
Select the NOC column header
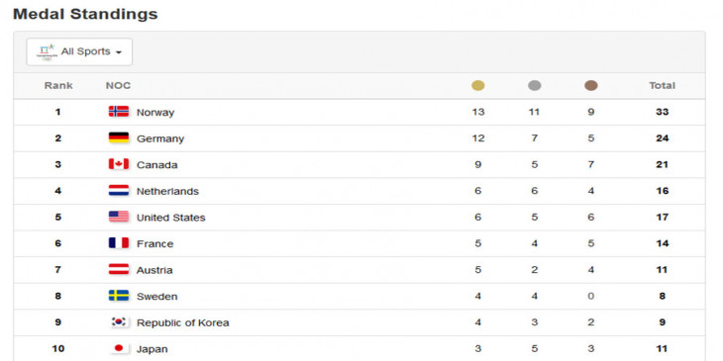[118, 85]
